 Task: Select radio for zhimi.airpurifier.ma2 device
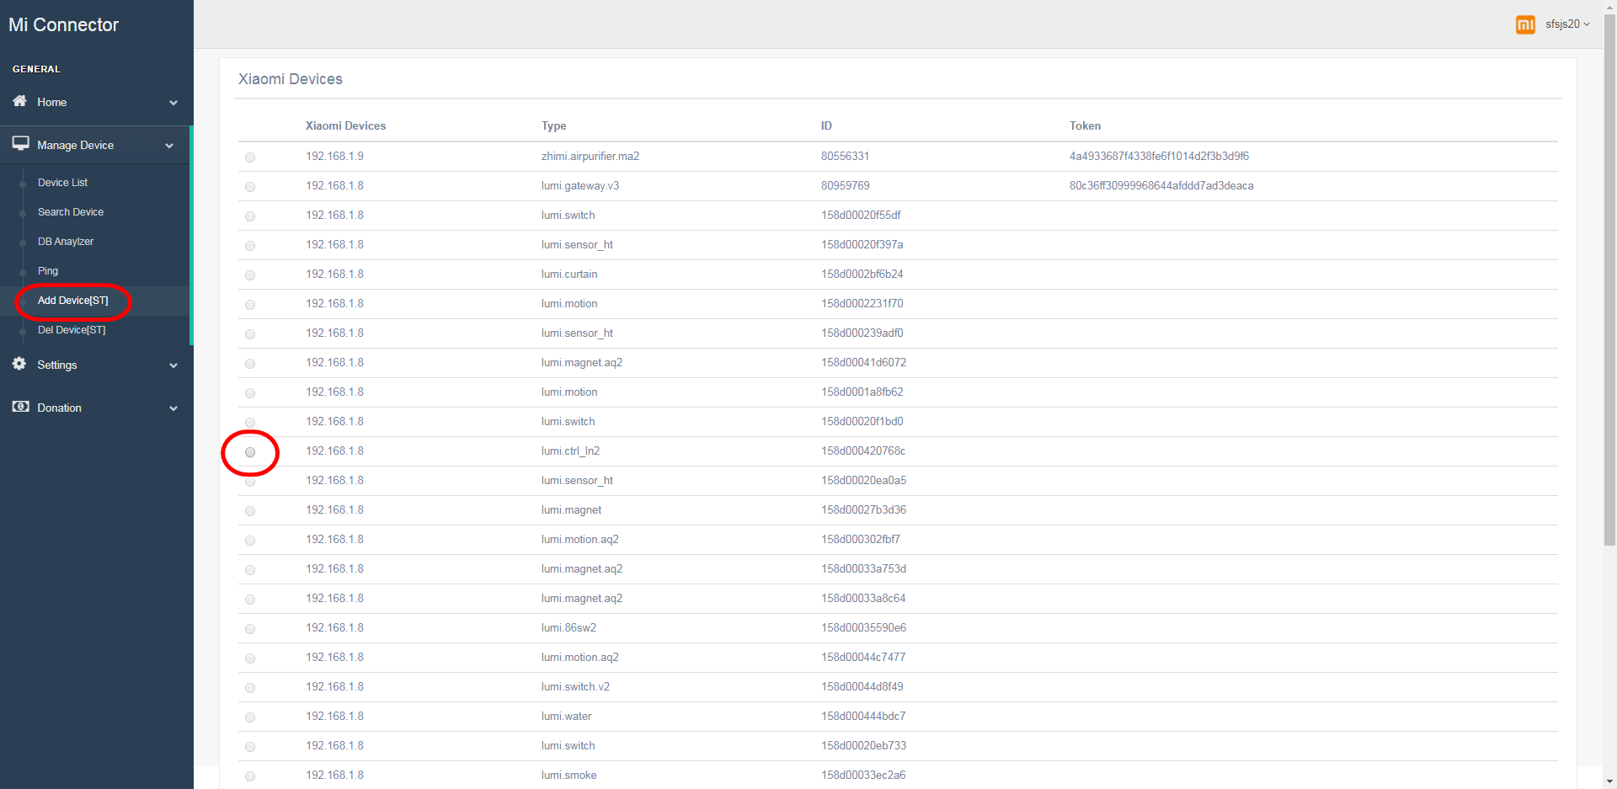250,157
